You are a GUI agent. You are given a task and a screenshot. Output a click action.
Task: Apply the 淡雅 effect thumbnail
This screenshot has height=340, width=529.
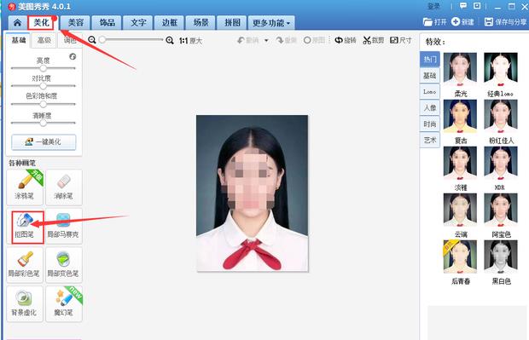(460, 163)
